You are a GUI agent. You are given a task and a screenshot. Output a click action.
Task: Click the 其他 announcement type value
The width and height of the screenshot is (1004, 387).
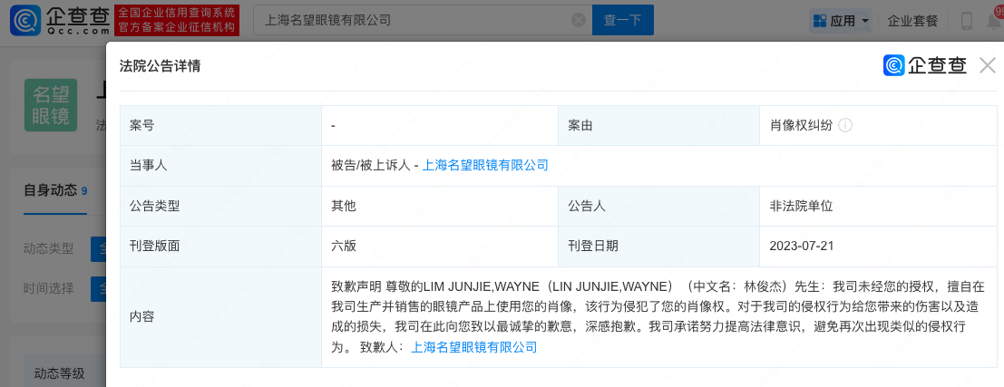[343, 206]
